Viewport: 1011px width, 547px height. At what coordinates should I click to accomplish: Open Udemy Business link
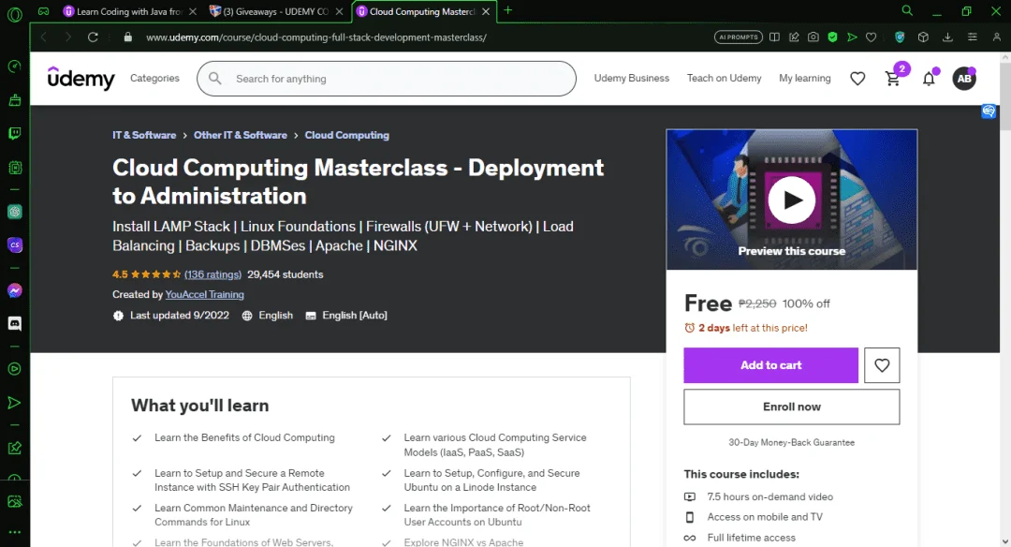pos(631,78)
